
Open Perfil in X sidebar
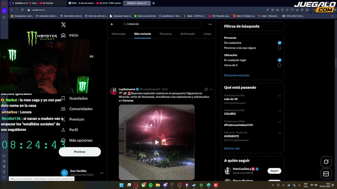(x=70, y=130)
